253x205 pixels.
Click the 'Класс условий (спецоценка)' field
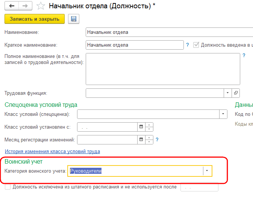148,114
